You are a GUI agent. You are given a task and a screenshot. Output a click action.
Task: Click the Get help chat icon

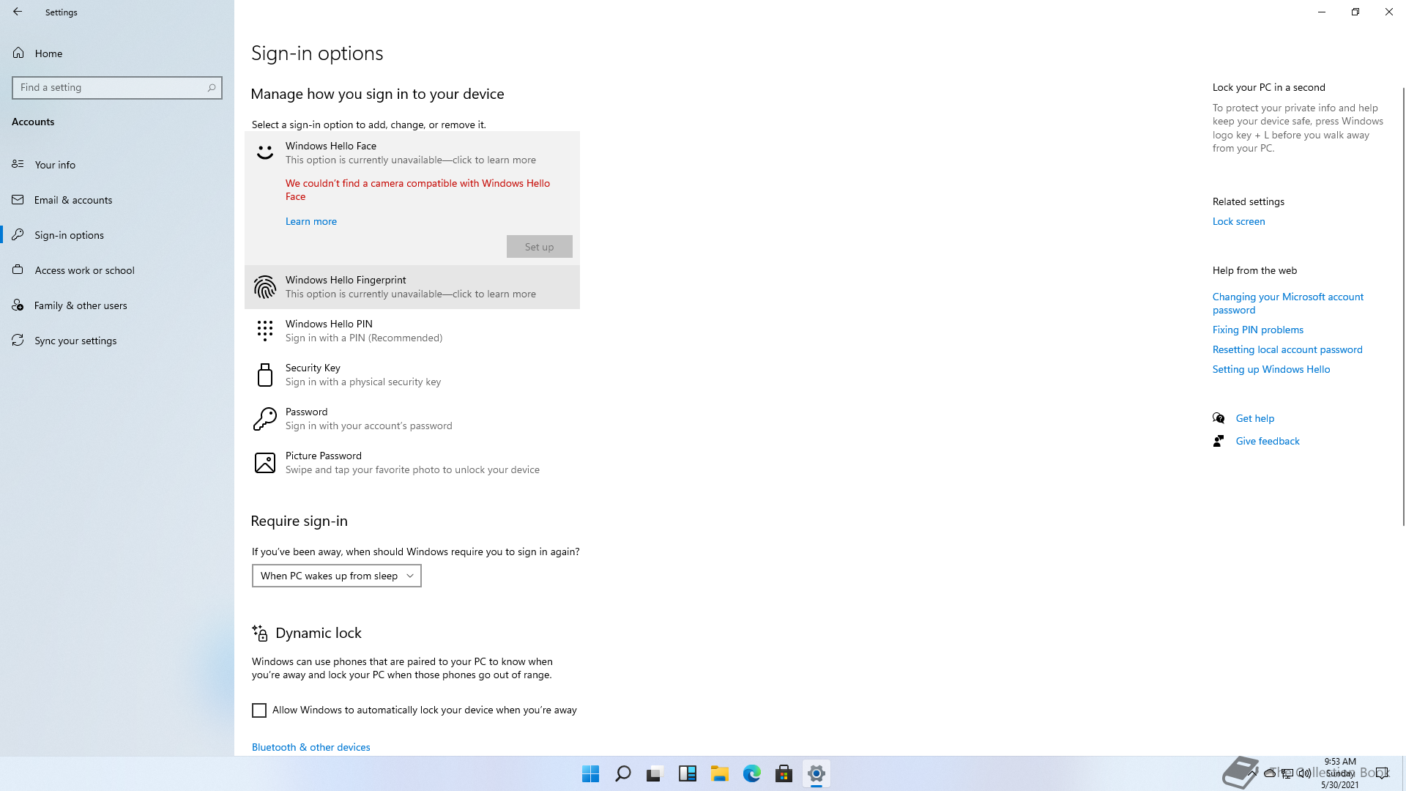pos(1219,418)
